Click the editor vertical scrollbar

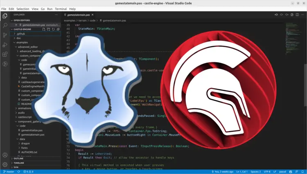305,85
